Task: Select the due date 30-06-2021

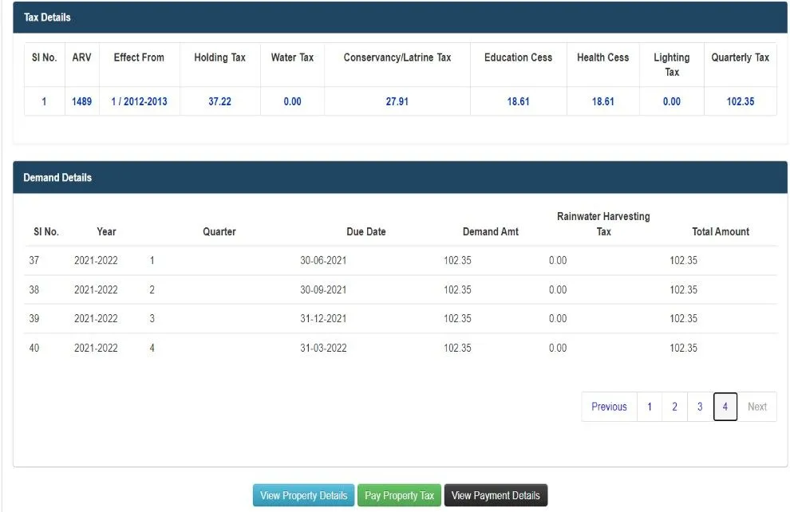Action: tap(323, 261)
